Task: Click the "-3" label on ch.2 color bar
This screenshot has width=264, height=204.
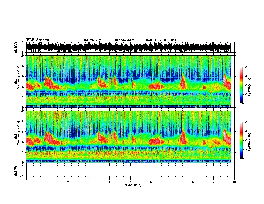Action: coord(246,122)
